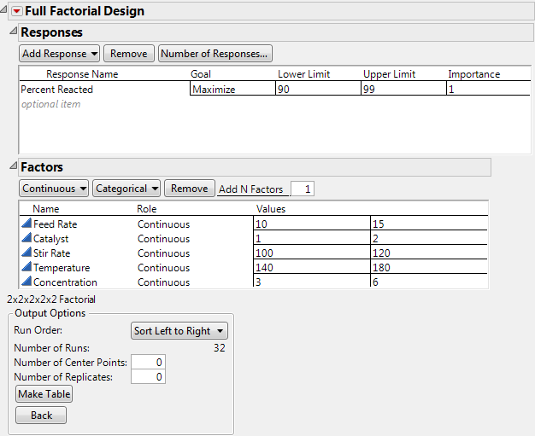535x436 pixels.
Task: Click the blue continuous icon beside Feed Rate
Action: click(x=25, y=224)
